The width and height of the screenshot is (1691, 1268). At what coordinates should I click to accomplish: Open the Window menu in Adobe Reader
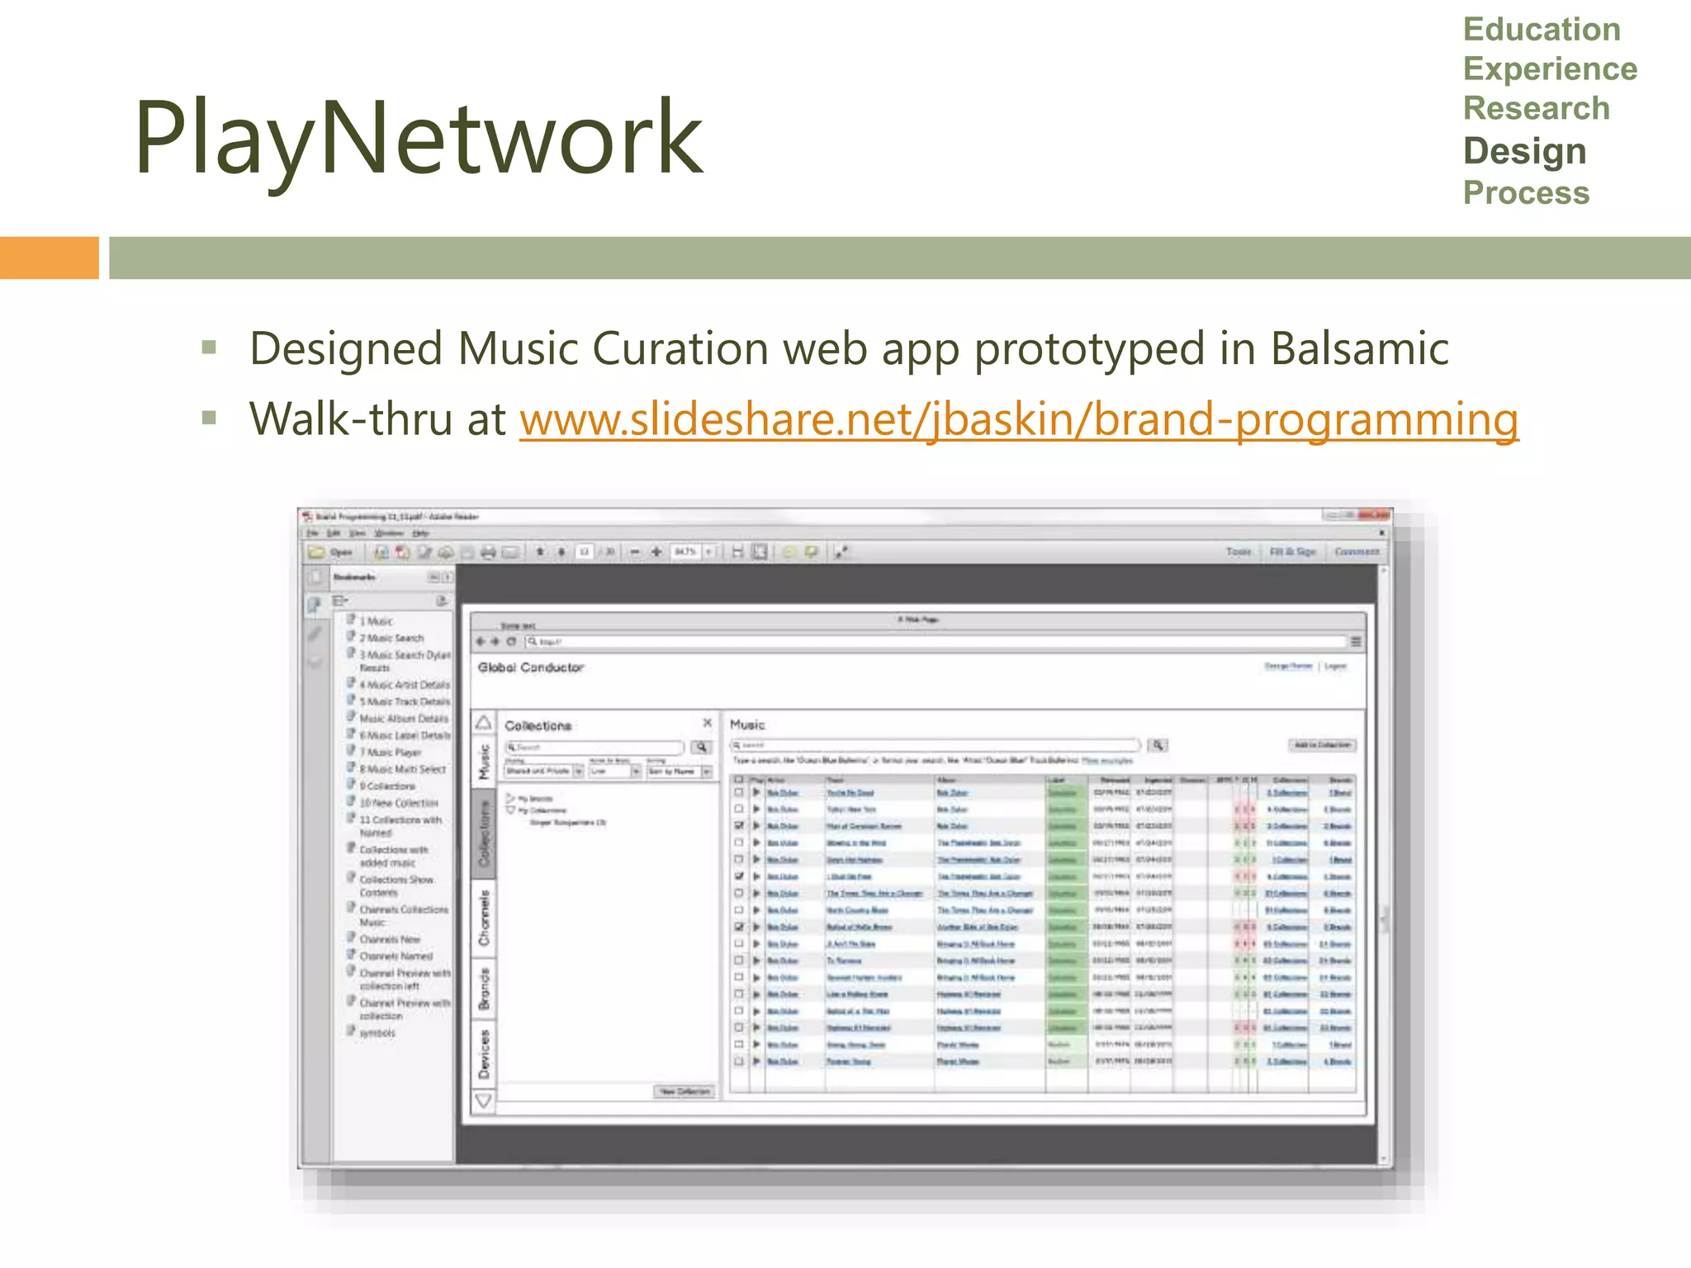pyautogui.click(x=389, y=533)
